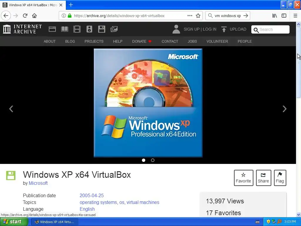Screen dimensions: 301x226
Task: Open the PROJECTS menu item
Action: tap(94, 41)
